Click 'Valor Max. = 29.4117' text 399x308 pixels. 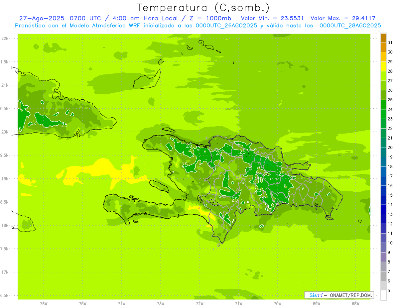point(343,18)
